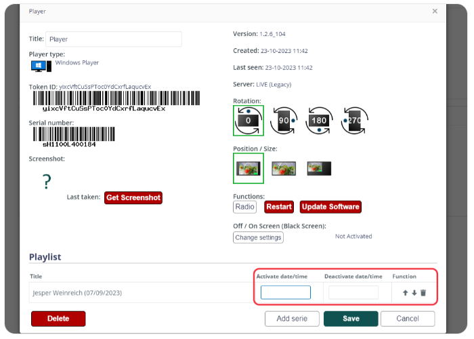Save the player settings
The image size is (474, 339).
click(x=351, y=319)
